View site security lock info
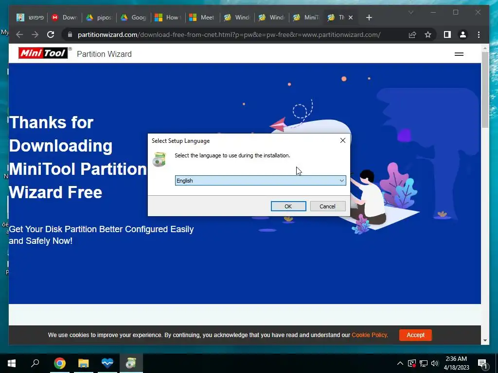This screenshot has height=373, width=498. pyautogui.click(x=70, y=34)
